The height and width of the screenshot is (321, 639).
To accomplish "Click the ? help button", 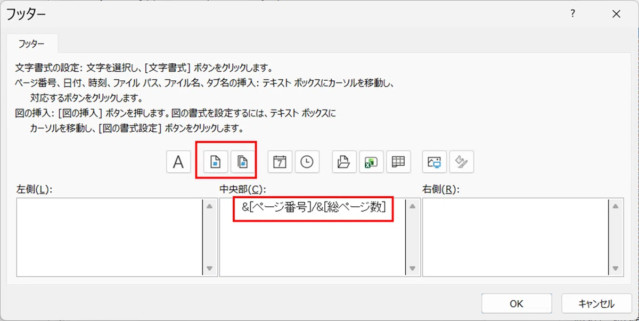I will coord(572,14).
